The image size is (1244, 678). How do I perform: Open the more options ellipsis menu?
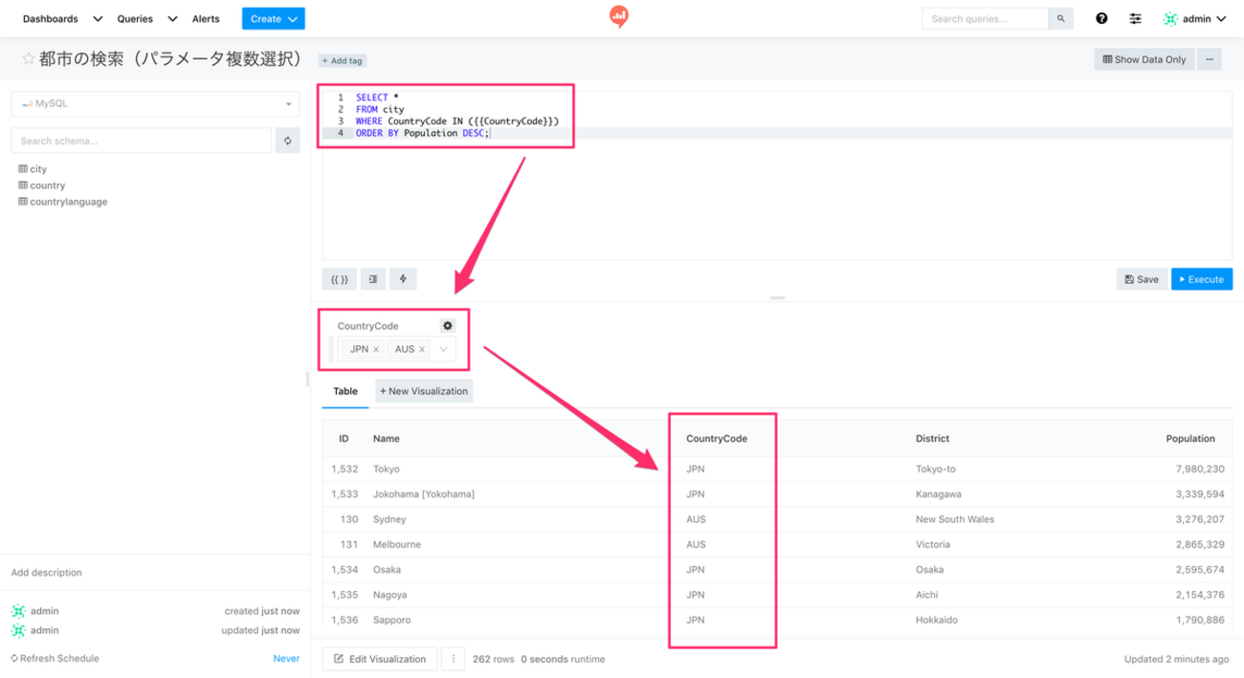coord(1210,59)
